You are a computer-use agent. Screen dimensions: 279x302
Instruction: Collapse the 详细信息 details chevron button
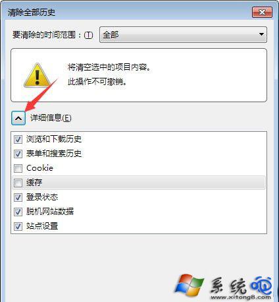click(18, 118)
